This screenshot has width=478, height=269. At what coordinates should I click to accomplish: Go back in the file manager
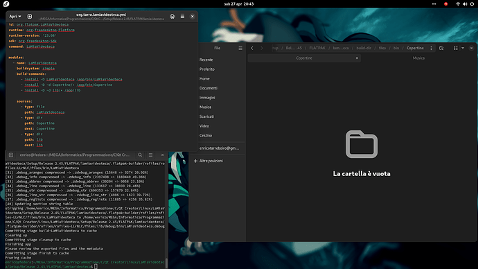point(252,49)
